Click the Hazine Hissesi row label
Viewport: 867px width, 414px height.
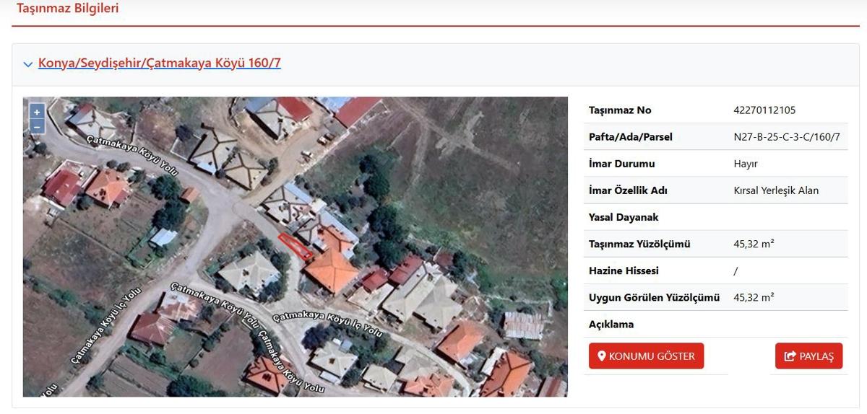[624, 271]
